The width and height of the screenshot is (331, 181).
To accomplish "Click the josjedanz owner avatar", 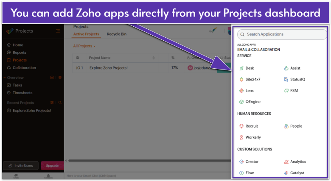I will (x=190, y=68).
